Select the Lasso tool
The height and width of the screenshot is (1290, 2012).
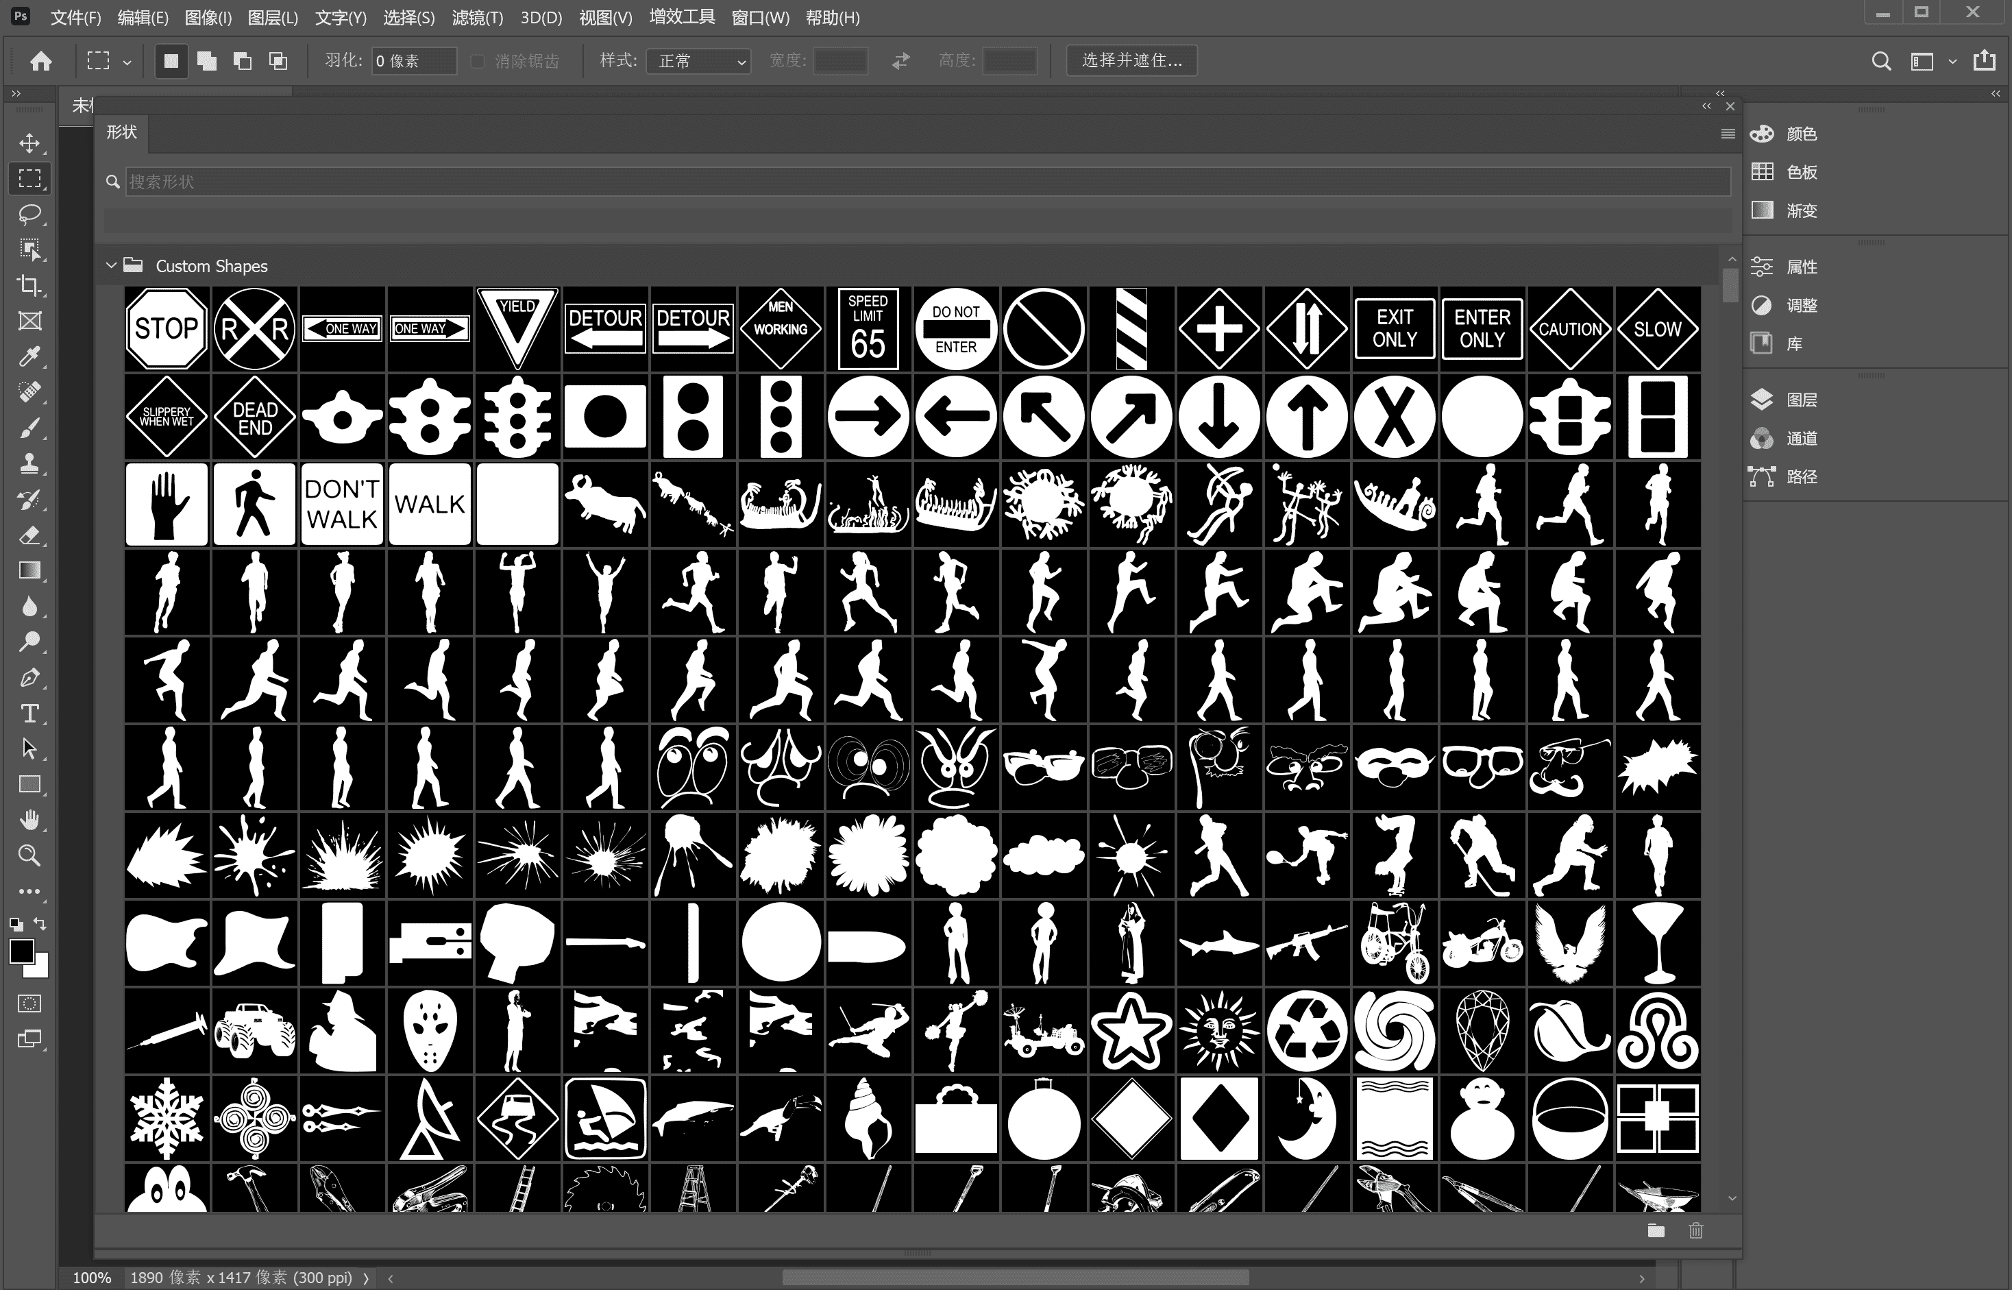[29, 215]
